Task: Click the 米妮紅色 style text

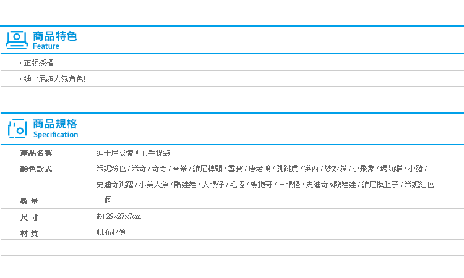Action: (x=419, y=185)
